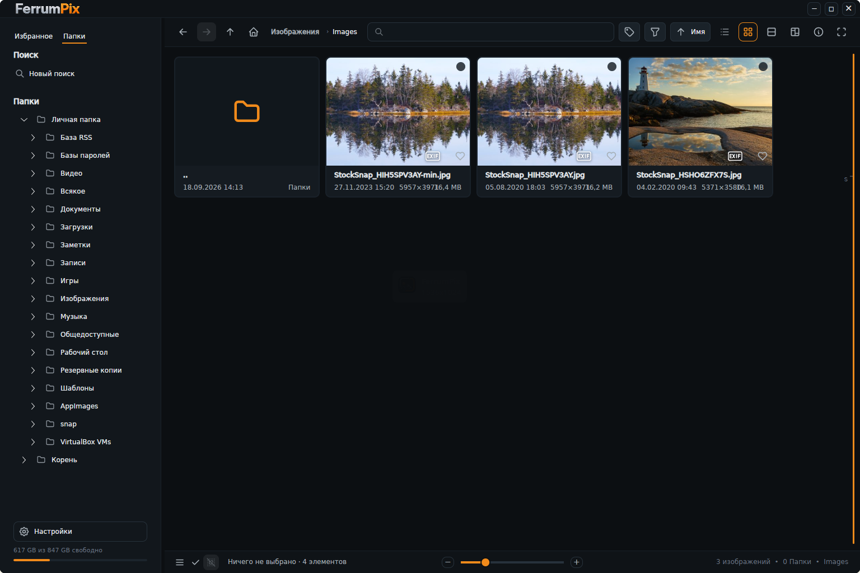This screenshot has height=573, width=860.
Task: Switch to the row view layout icon
Action: [772, 32]
